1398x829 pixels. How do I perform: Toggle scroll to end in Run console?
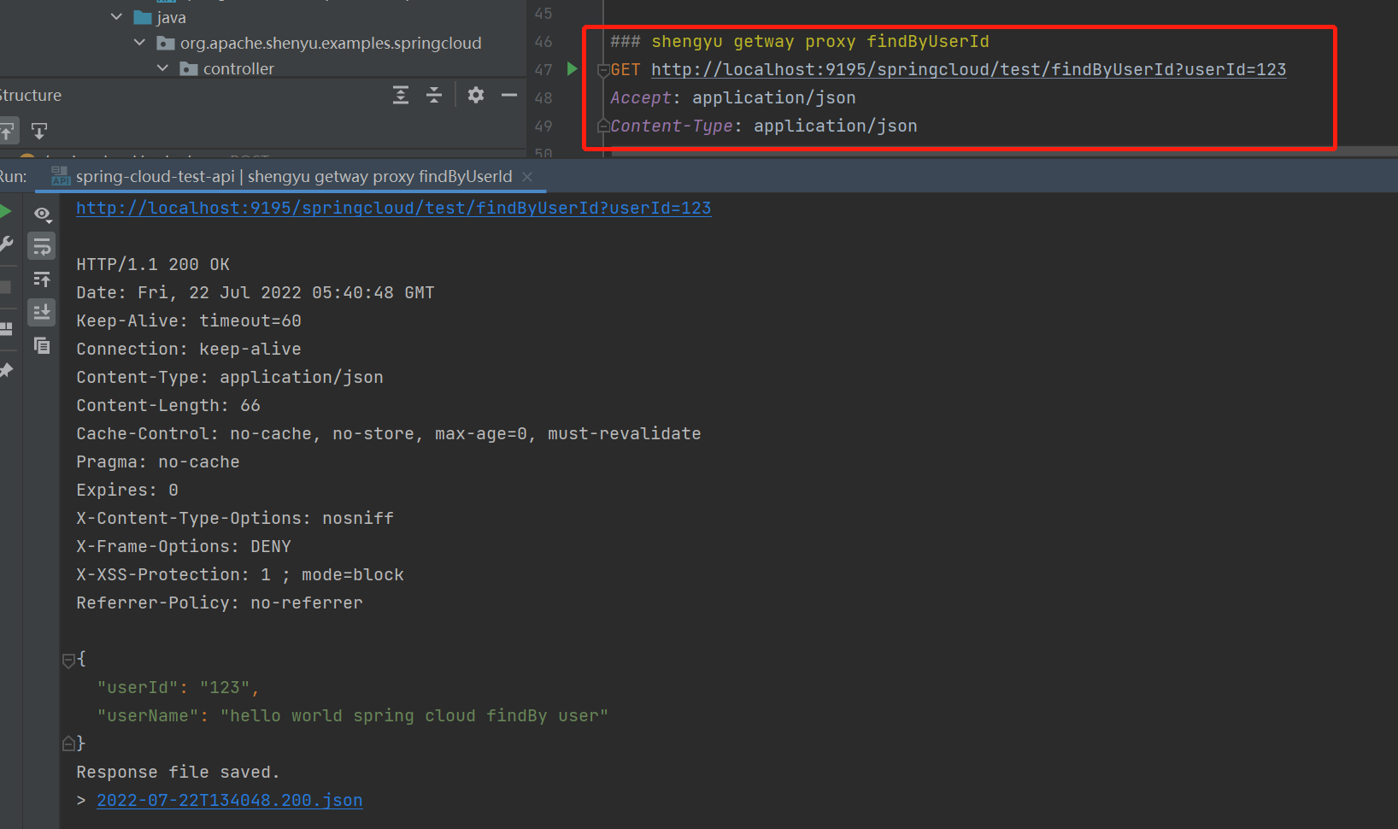point(42,312)
